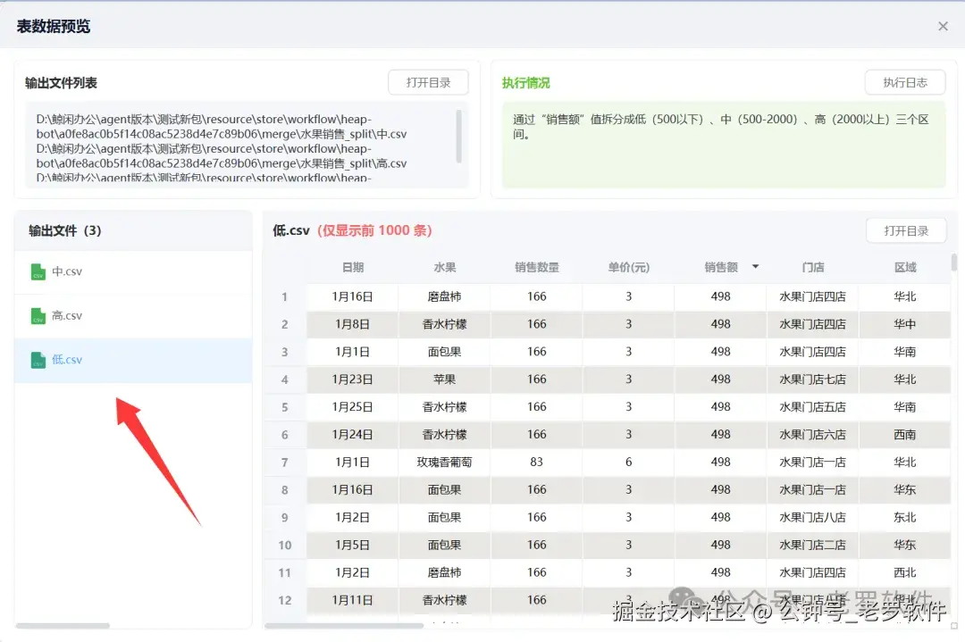Click the 区域 column header
The image size is (965, 642).
pyautogui.click(x=904, y=268)
